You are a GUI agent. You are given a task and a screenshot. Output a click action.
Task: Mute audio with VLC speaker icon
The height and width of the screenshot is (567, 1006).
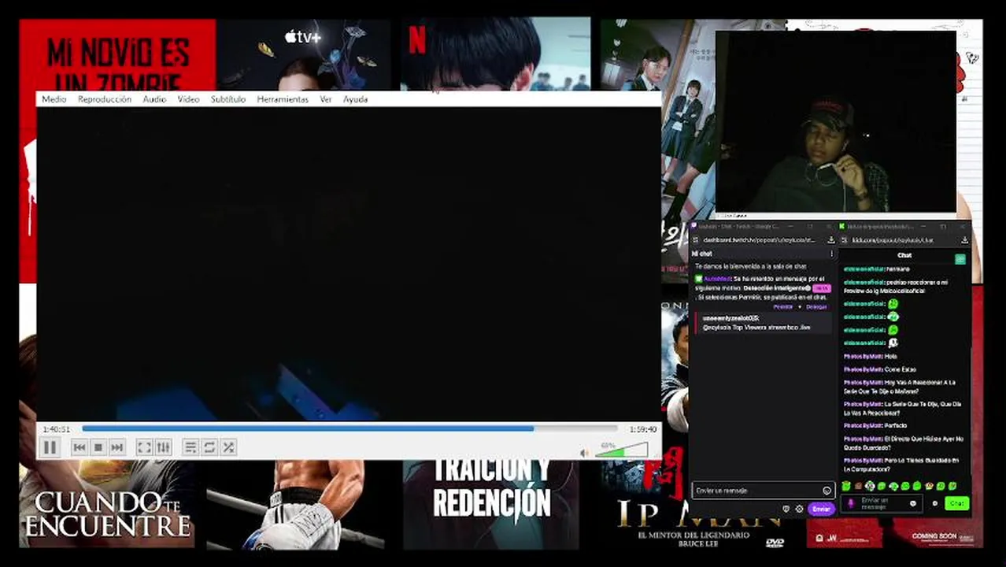584,453
